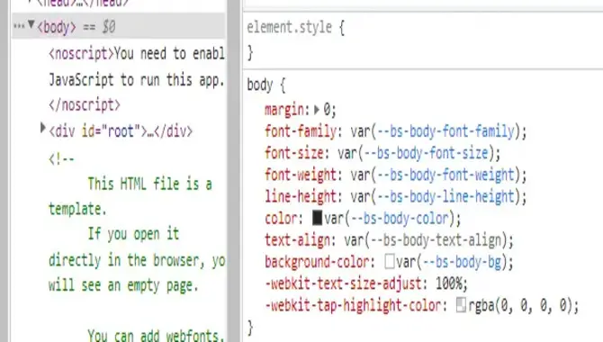The image size is (603, 342).
Task: Collapse the body element node
Action: [31, 25]
